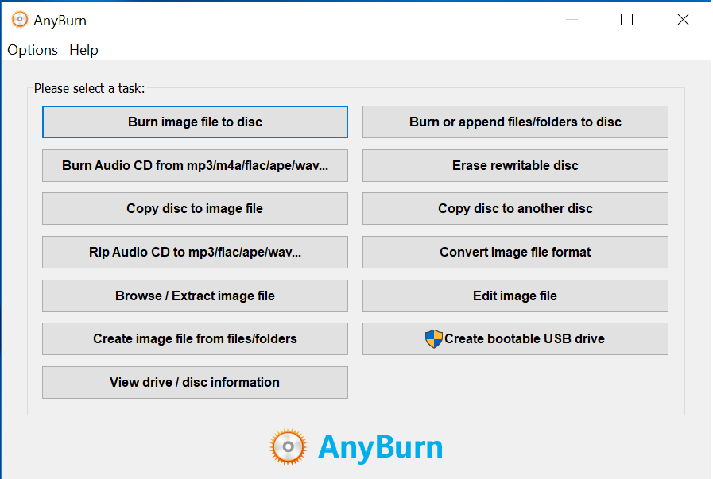Select Copy disc to another disc
This screenshot has width=713, height=479.
(515, 209)
